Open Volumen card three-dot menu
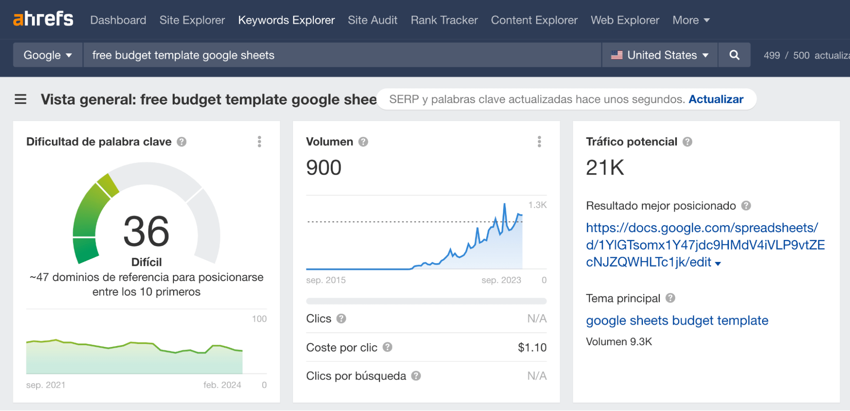This screenshot has height=411, width=850. pyautogui.click(x=539, y=142)
